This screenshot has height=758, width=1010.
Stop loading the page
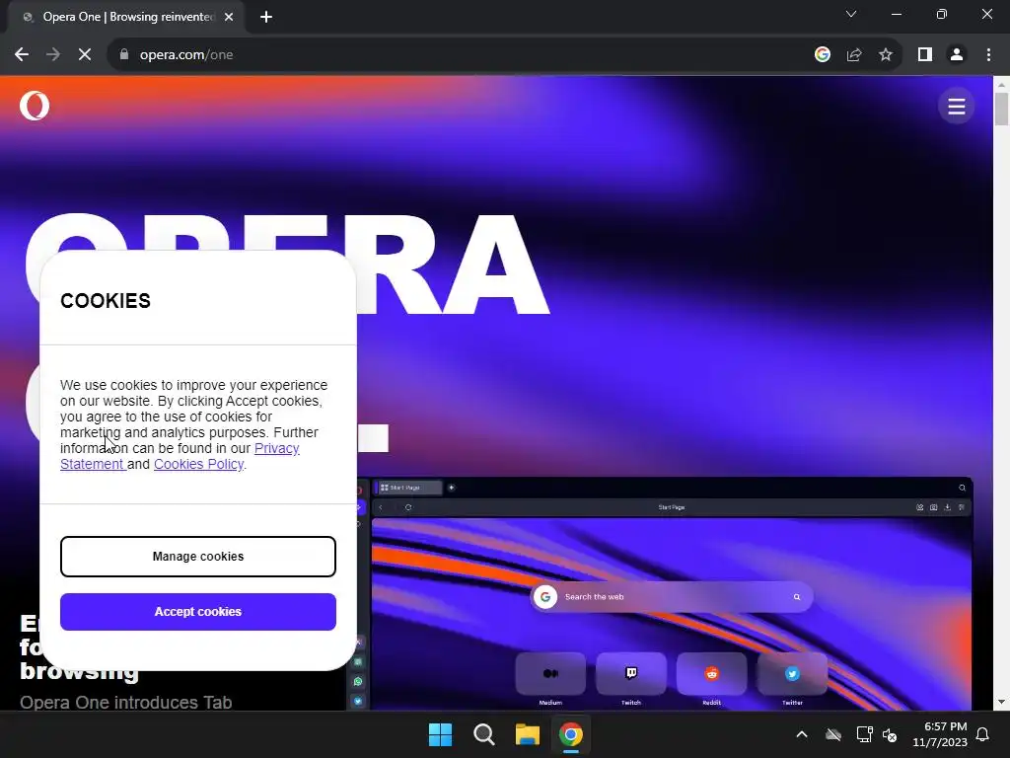(x=85, y=55)
